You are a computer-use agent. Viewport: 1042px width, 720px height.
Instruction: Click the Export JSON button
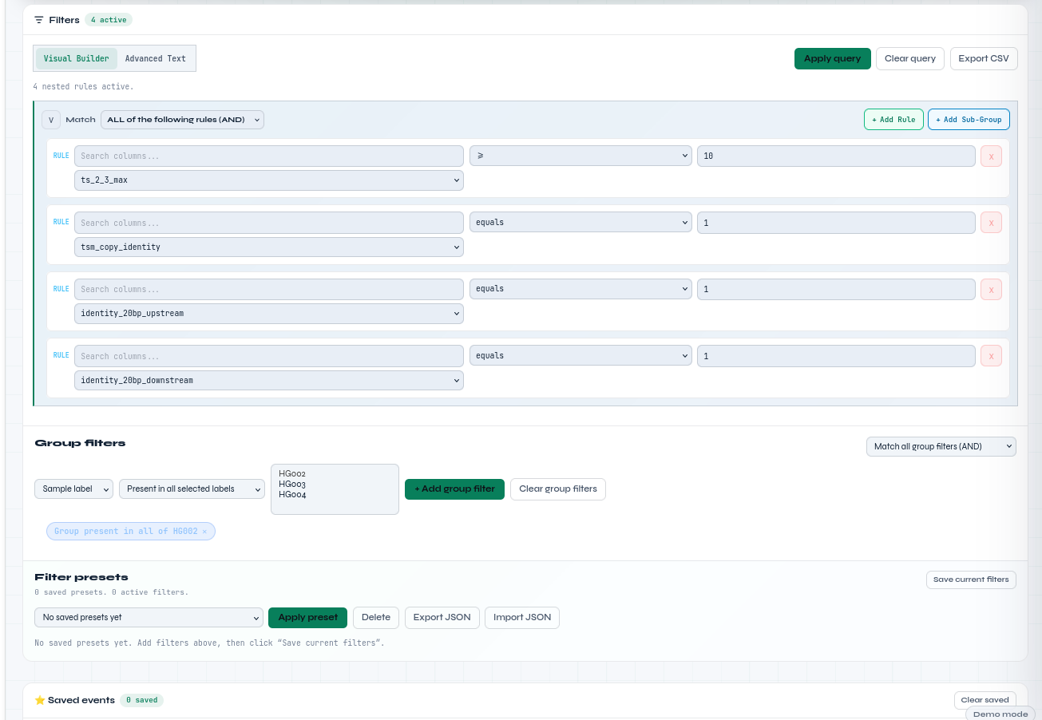coord(442,617)
